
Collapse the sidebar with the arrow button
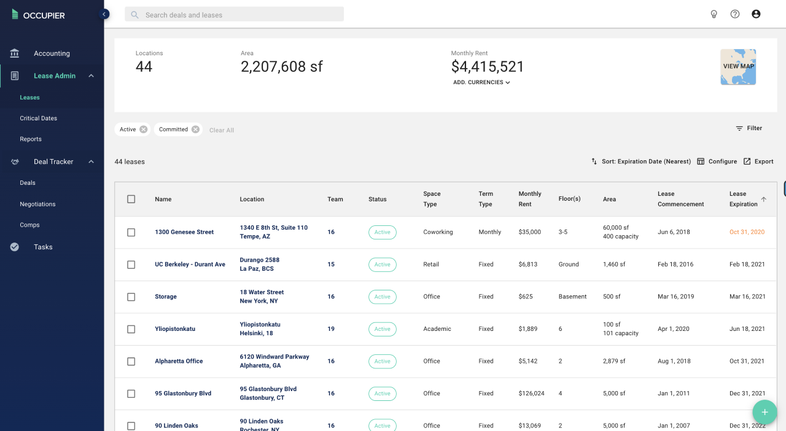pyautogui.click(x=104, y=14)
